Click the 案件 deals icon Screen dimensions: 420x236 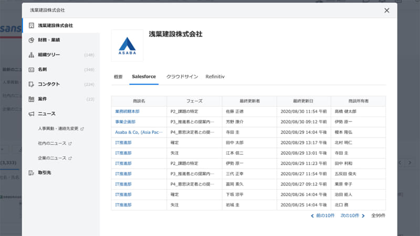31,99
